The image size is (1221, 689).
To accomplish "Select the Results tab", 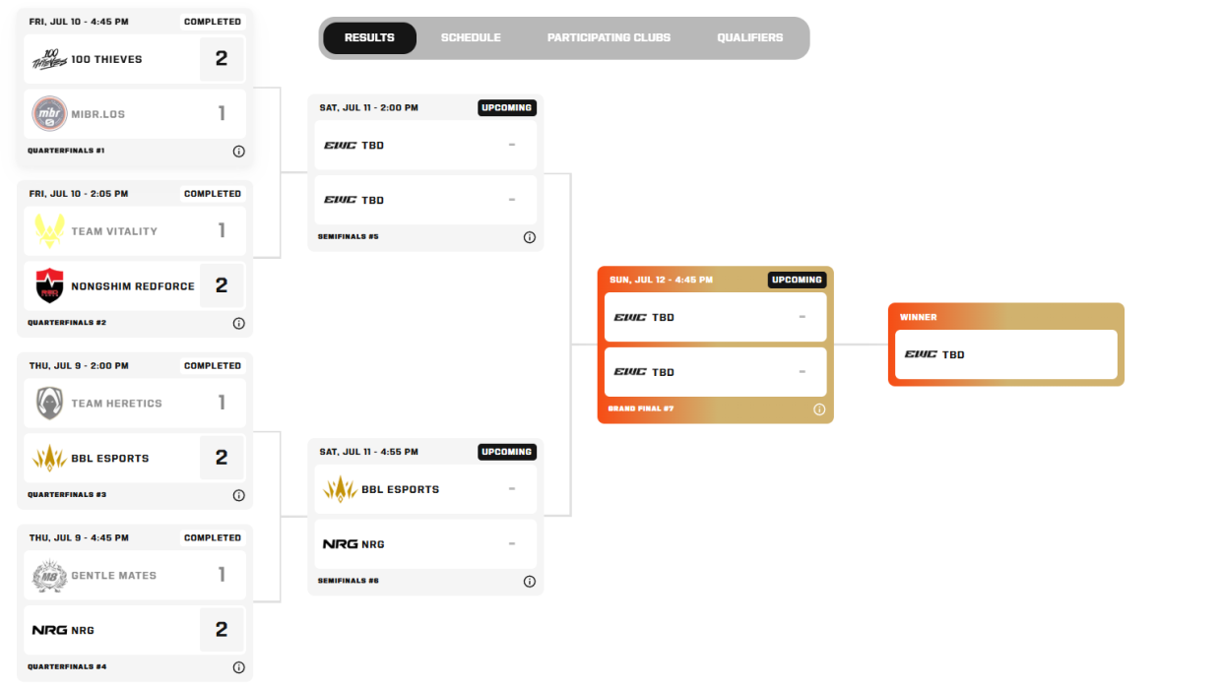I will (369, 38).
